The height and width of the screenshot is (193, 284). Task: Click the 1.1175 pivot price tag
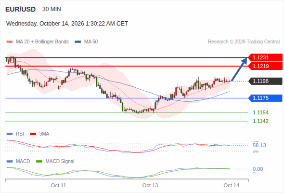tap(265, 98)
